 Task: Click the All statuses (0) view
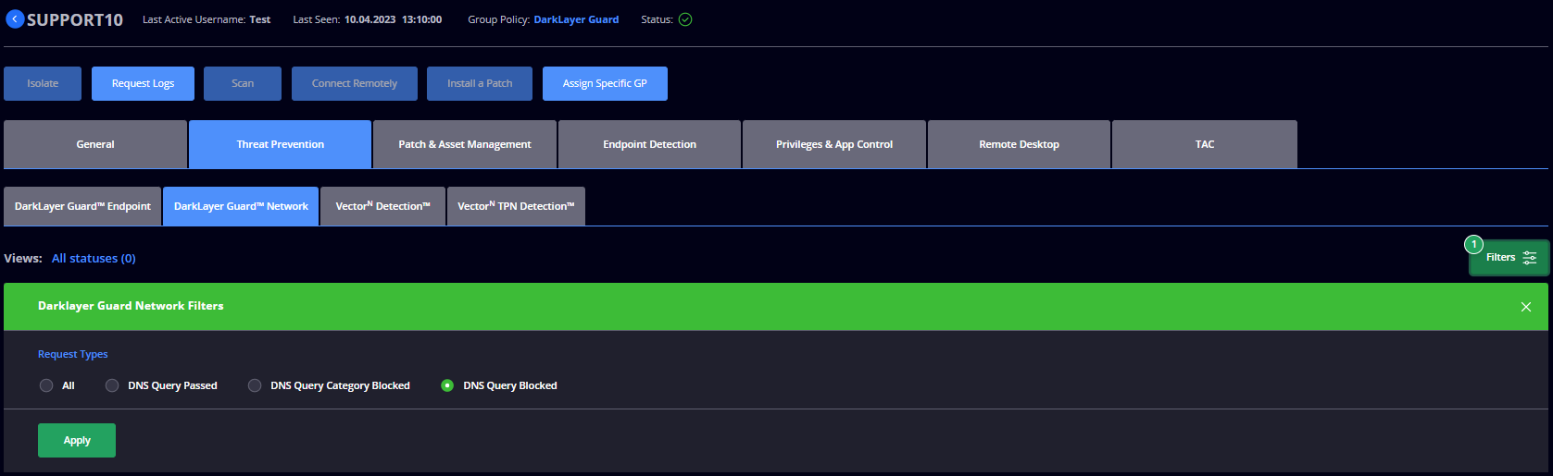click(x=94, y=258)
